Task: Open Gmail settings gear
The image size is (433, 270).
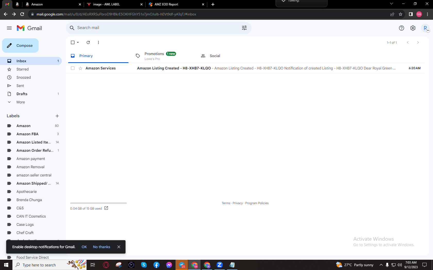Action: click(413, 28)
